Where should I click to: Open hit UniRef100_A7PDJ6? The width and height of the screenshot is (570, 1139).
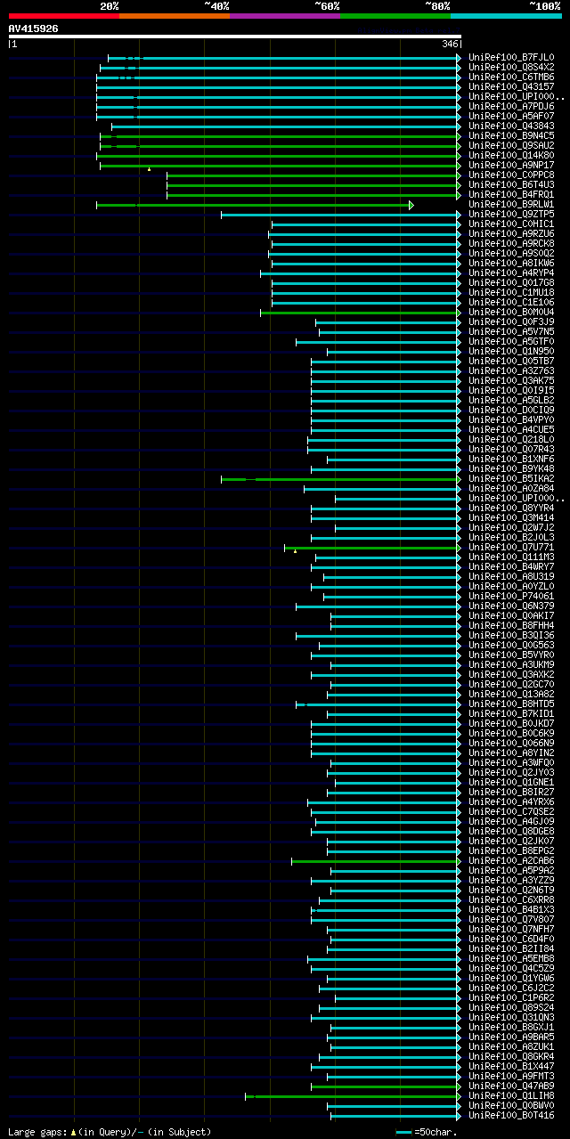(x=511, y=106)
